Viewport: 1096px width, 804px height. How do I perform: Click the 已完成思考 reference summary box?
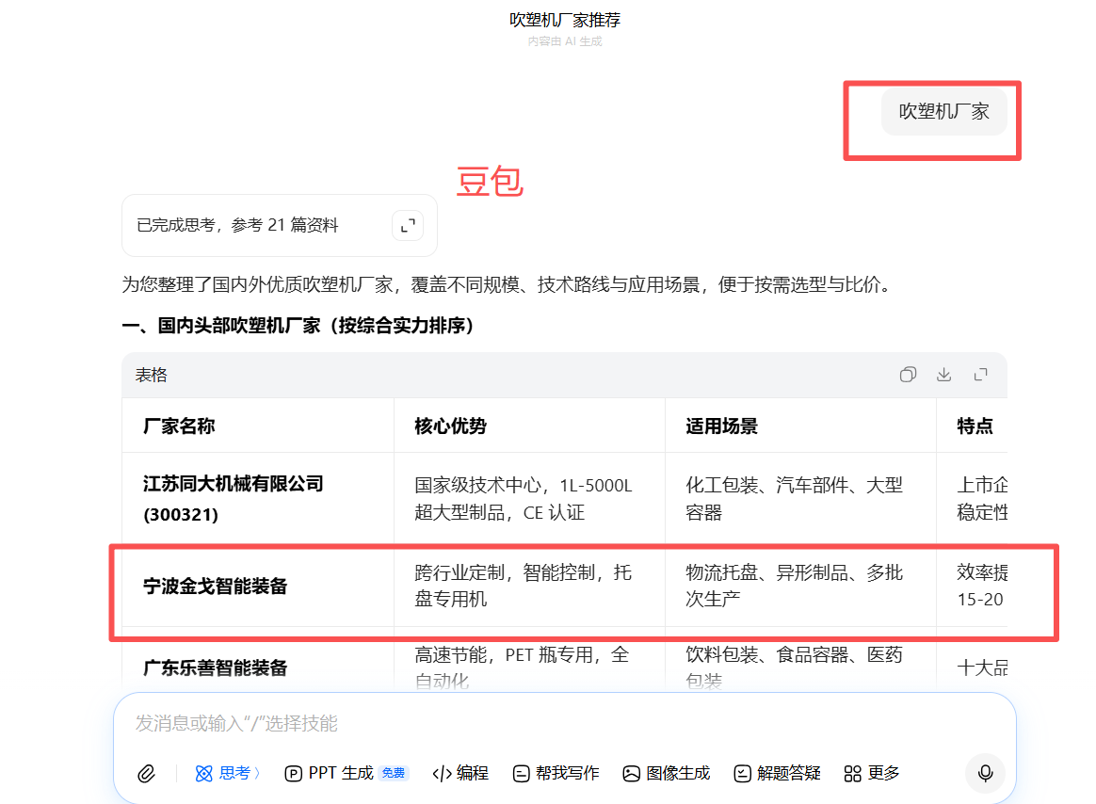tap(280, 226)
